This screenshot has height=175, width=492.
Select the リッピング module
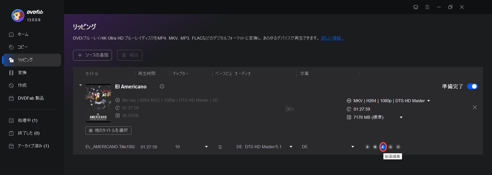[x=31, y=60]
